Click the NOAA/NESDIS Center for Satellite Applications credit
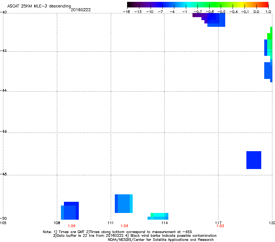Viewport: 275px width, 242px height. coord(161,240)
